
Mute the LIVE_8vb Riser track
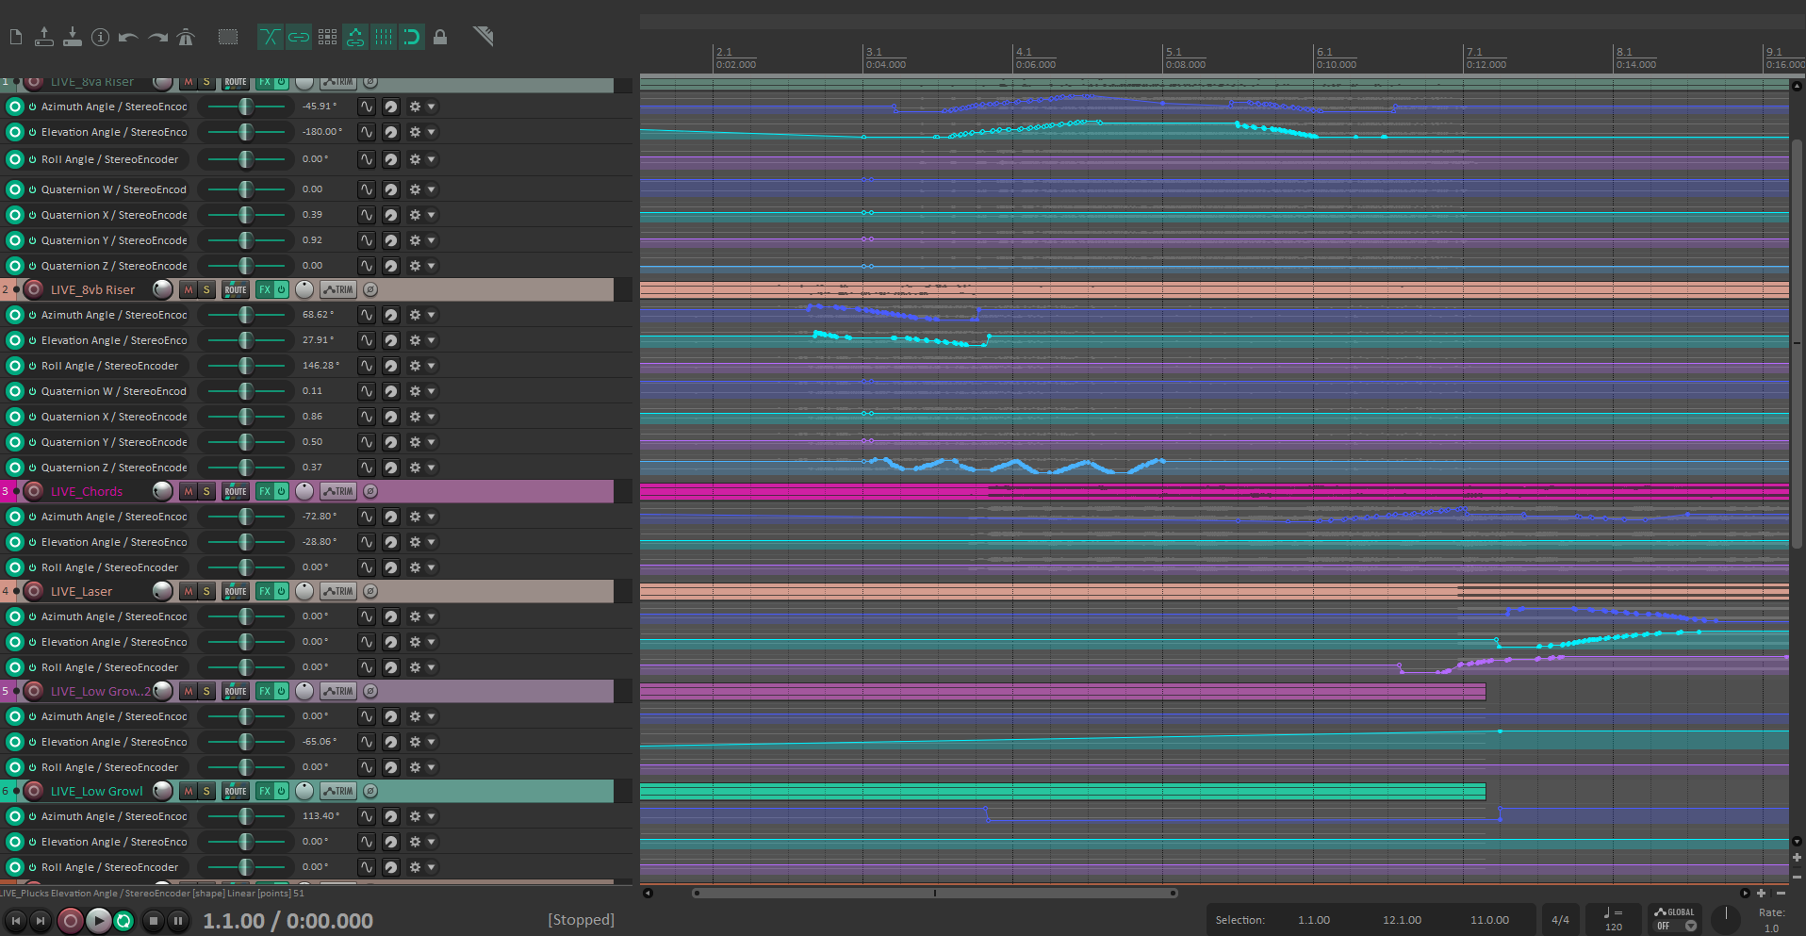click(189, 290)
